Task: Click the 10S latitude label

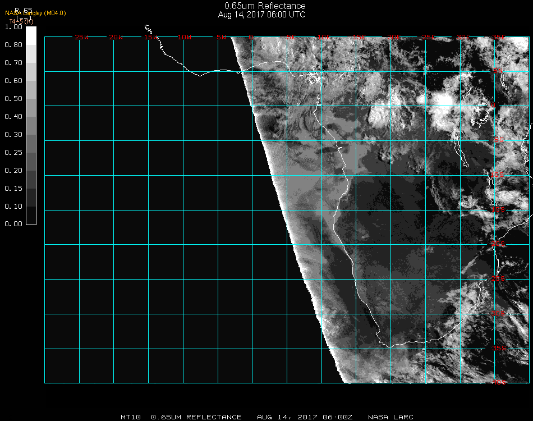Action: pos(497,175)
